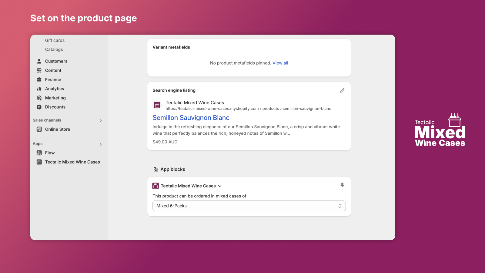The image size is (485, 273).
Task: Click the Online Store icon
Action: tap(39, 129)
